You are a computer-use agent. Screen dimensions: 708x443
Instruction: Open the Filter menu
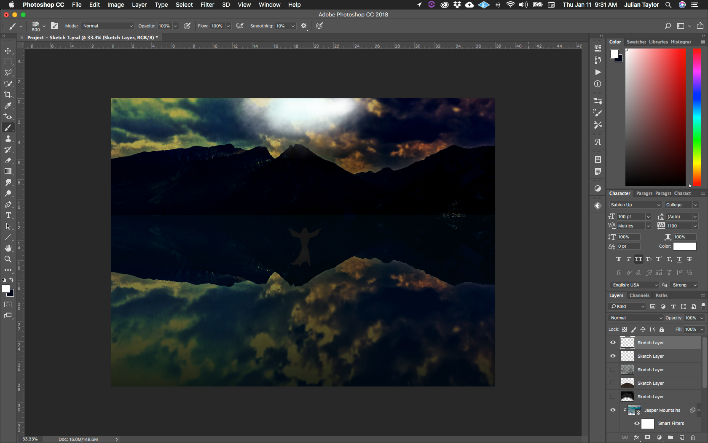tap(207, 5)
